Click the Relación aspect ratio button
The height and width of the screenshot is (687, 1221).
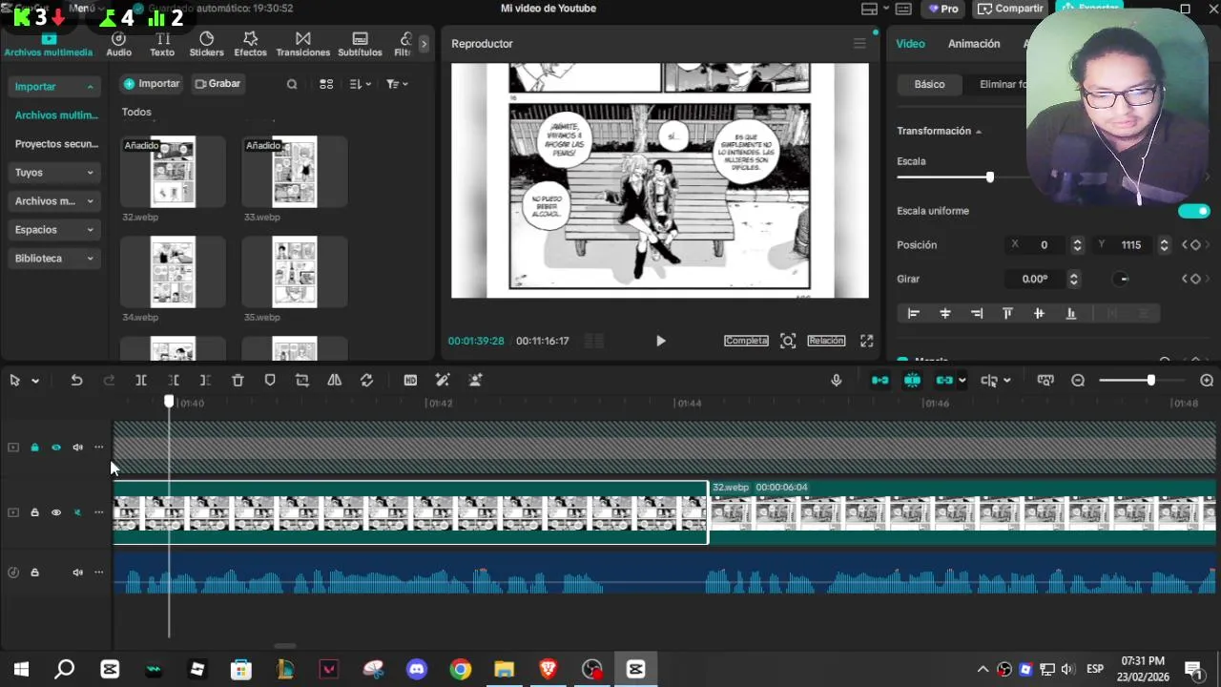pos(826,341)
